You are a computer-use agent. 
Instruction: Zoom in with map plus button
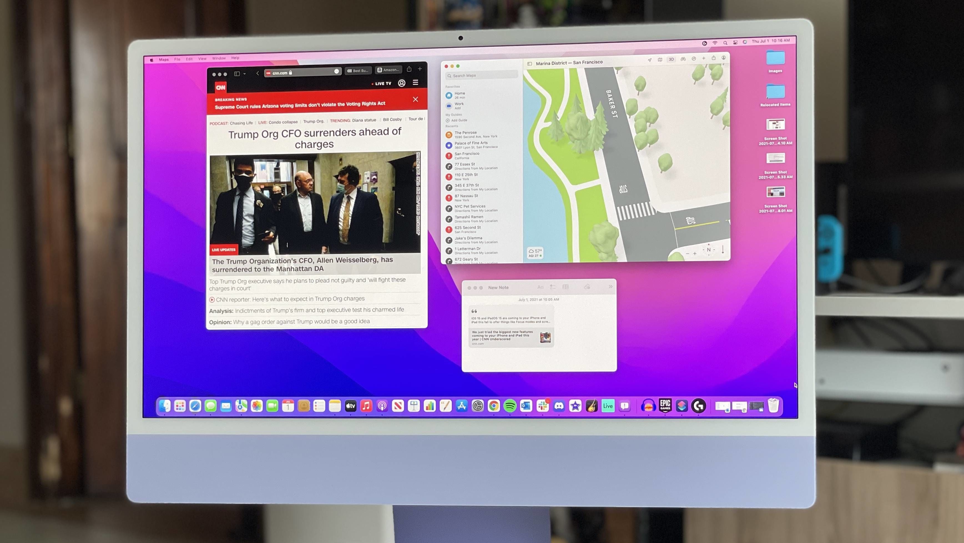point(695,254)
